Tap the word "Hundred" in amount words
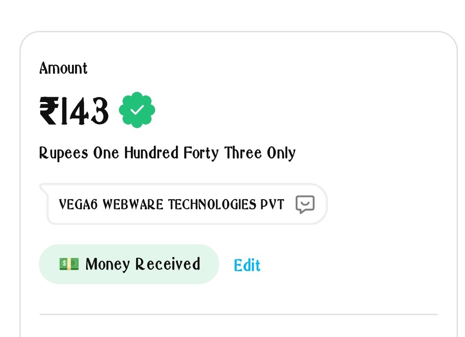The image size is (465, 337). point(151,153)
